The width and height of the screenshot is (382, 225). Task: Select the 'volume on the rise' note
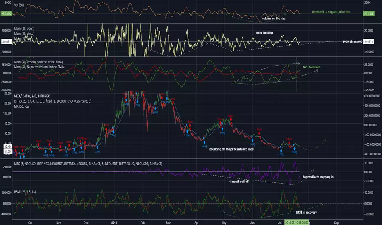pos(273,18)
